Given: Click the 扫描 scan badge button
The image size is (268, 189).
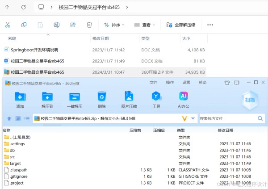Looking at the screenshot, I should tap(250, 100).
